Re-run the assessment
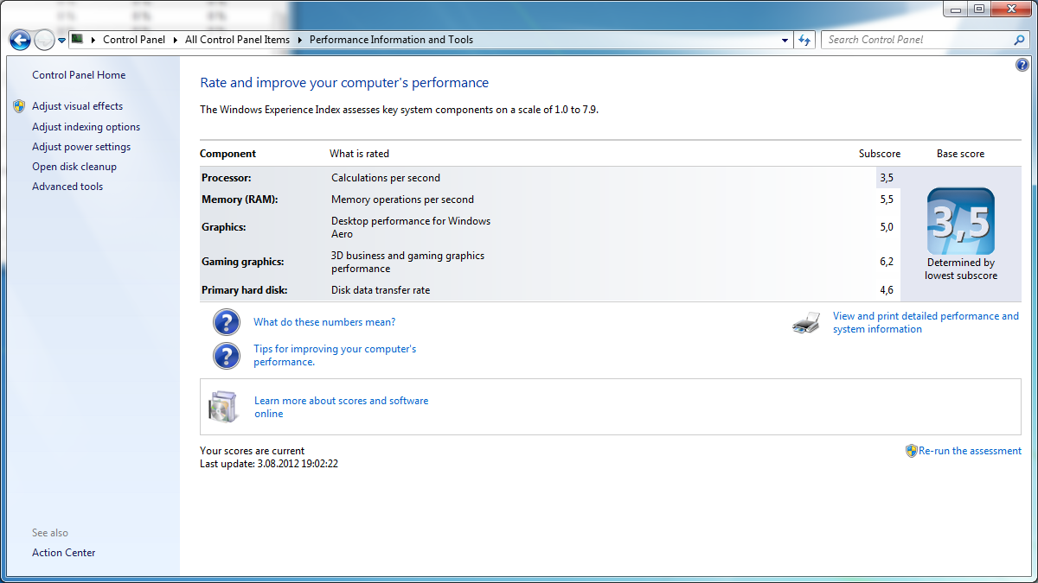 click(970, 451)
